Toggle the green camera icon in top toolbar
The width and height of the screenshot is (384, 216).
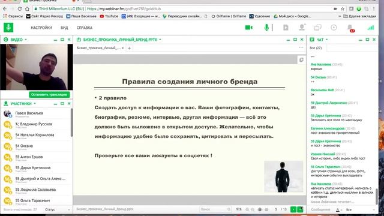pos(249,28)
